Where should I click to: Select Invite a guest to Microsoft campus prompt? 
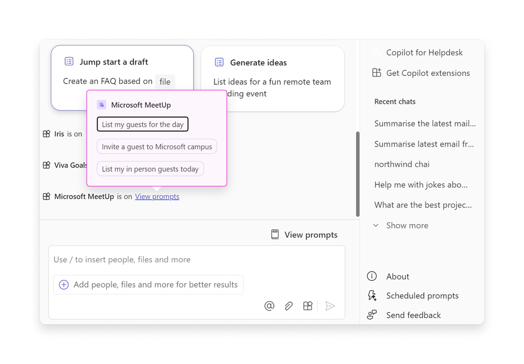tap(157, 147)
